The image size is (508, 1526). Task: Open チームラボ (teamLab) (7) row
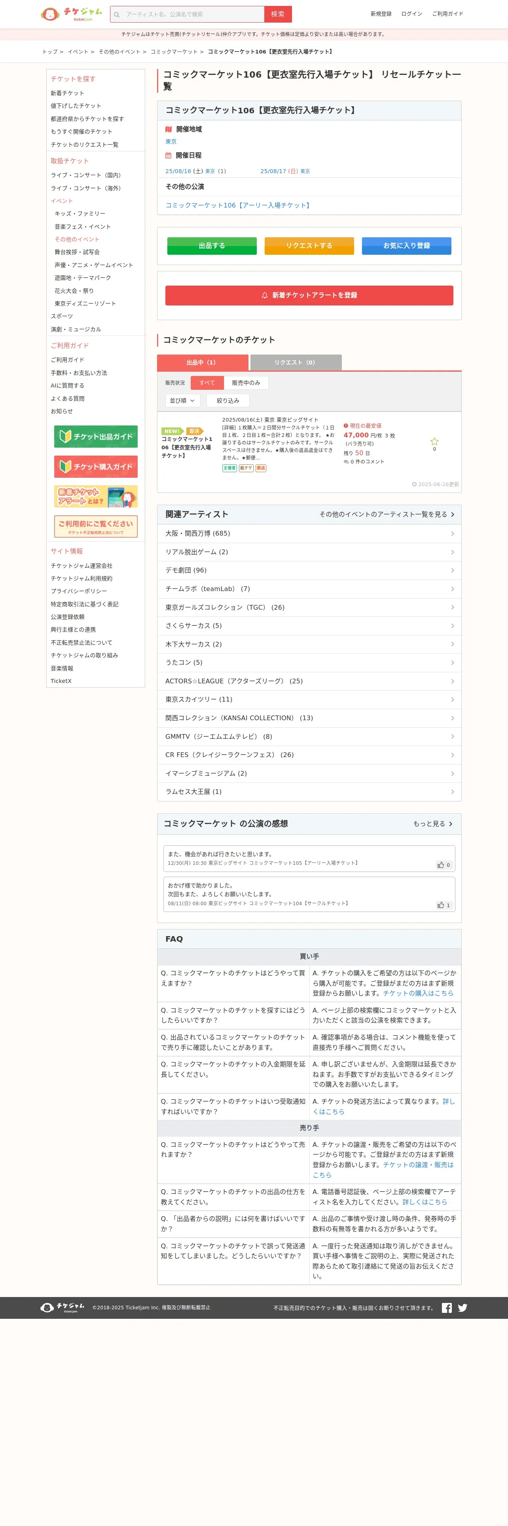pyautogui.click(x=309, y=589)
